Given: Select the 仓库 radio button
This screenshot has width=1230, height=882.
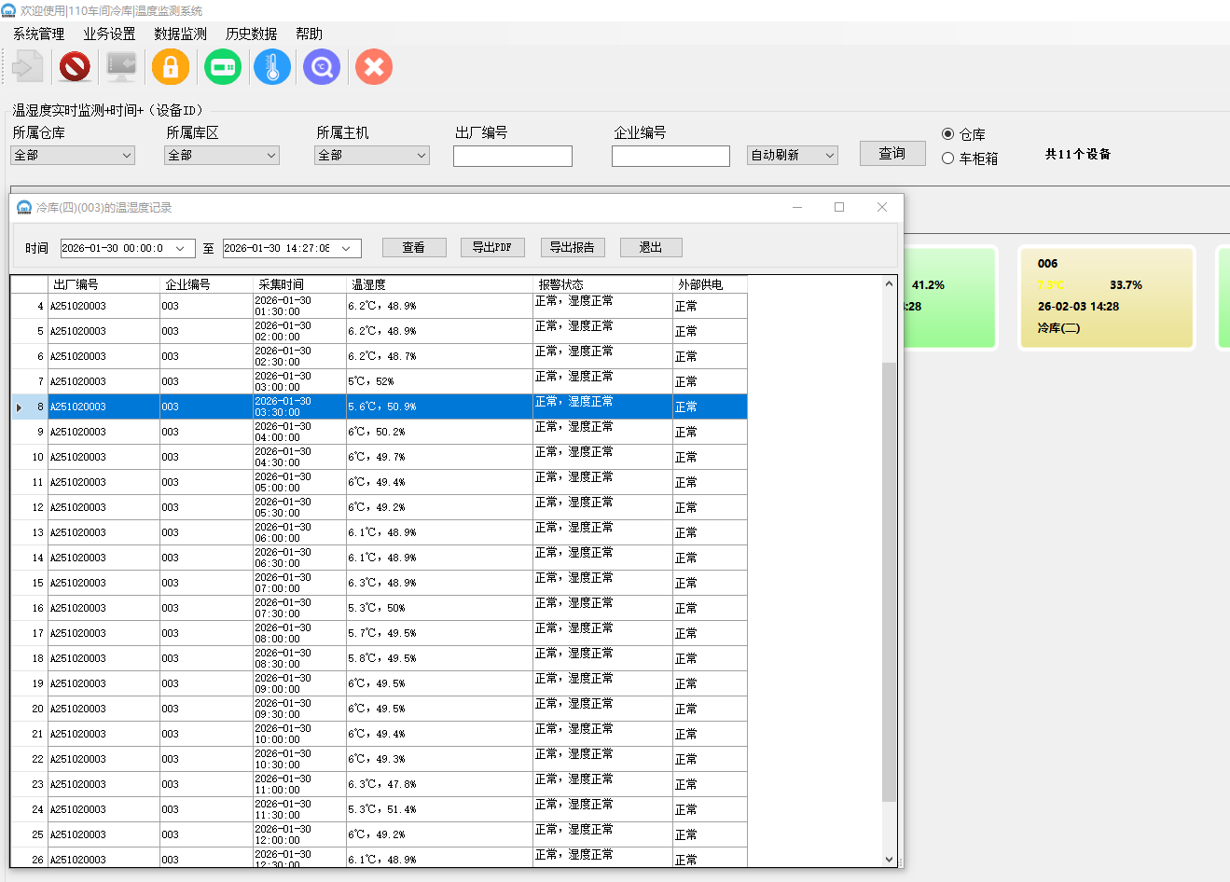Looking at the screenshot, I should click(948, 134).
